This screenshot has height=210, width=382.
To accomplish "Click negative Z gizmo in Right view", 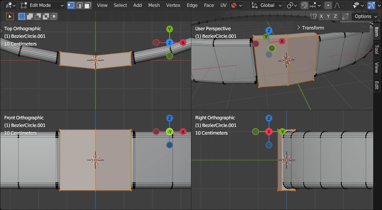I will coord(269,145).
